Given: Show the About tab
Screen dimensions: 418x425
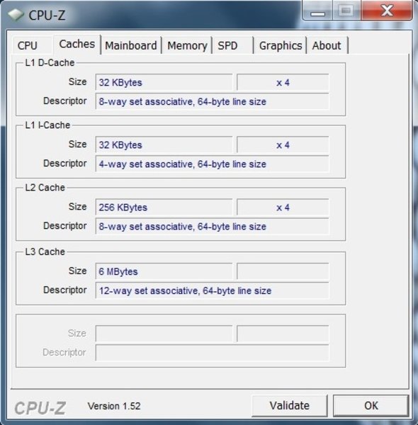Looking at the screenshot, I should 327,45.
